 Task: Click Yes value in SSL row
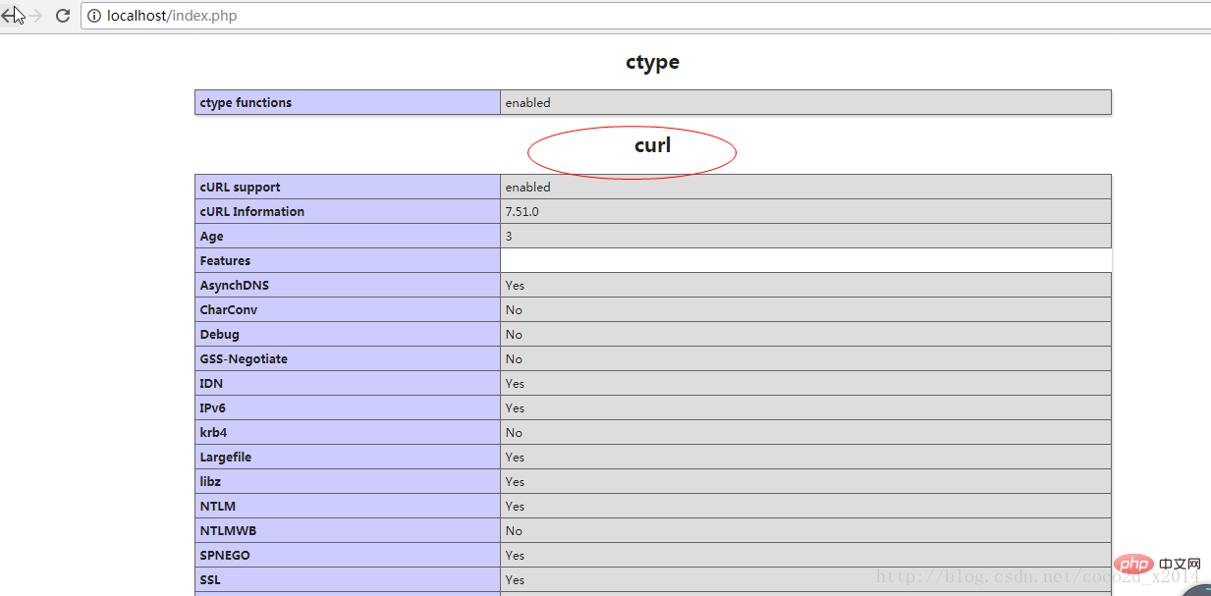coord(515,579)
